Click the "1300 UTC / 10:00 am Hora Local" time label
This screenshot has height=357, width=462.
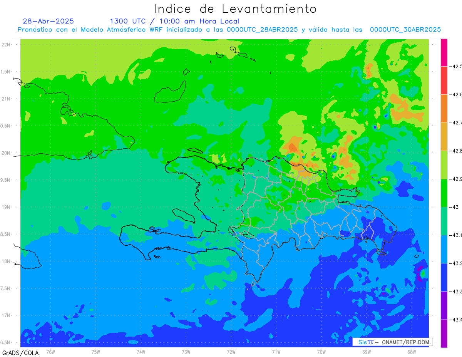[174, 21]
